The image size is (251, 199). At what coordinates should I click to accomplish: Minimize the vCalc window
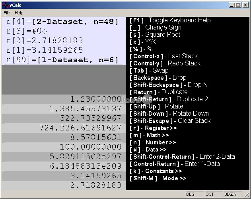pyautogui.click(x=232, y=5)
